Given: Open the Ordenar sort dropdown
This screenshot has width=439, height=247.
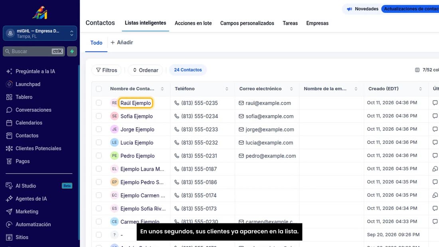Looking at the screenshot, I should click(x=145, y=70).
